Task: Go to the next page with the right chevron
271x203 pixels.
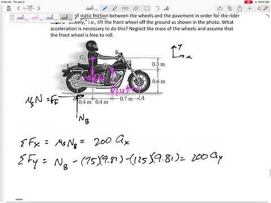Action: [x=39, y=8]
